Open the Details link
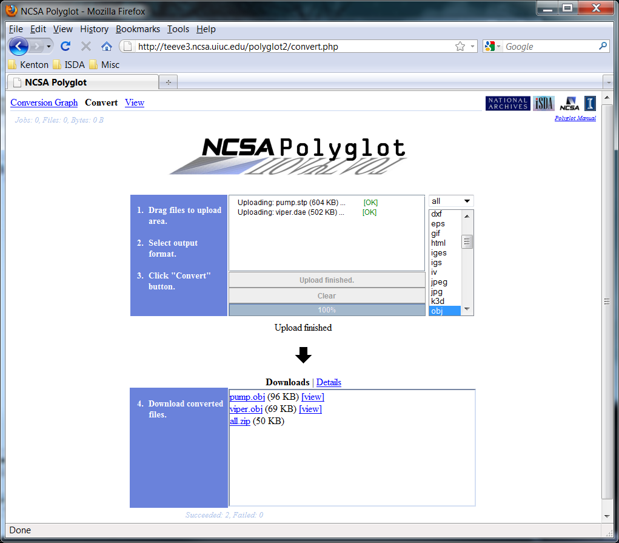The height and width of the screenshot is (543, 619). tap(329, 382)
